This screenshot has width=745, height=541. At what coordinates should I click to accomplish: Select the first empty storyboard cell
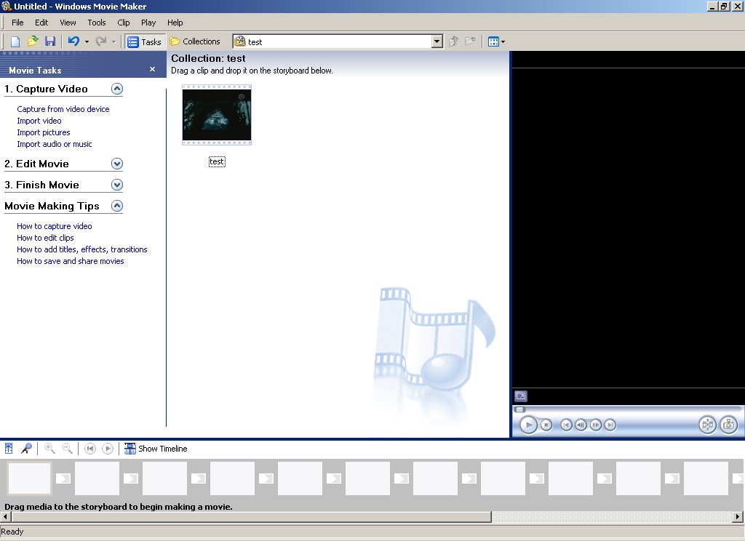29,478
